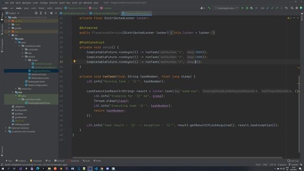The height and width of the screenshot is (171, 304).
Task: Open the TODO tool window
Action: pos(97,161)
